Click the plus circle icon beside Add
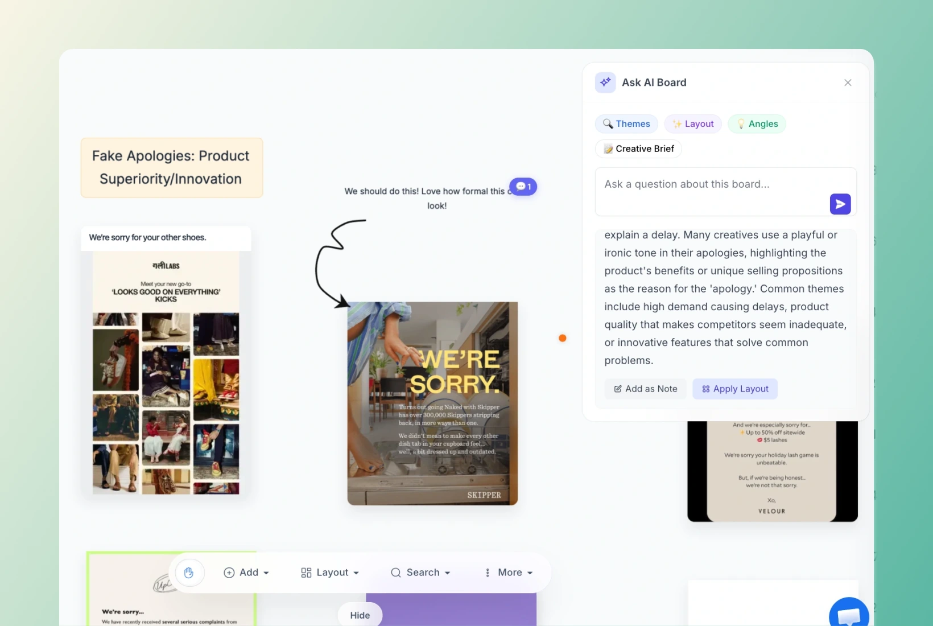Screen dimensions: 933x626 tap(229, 573)
